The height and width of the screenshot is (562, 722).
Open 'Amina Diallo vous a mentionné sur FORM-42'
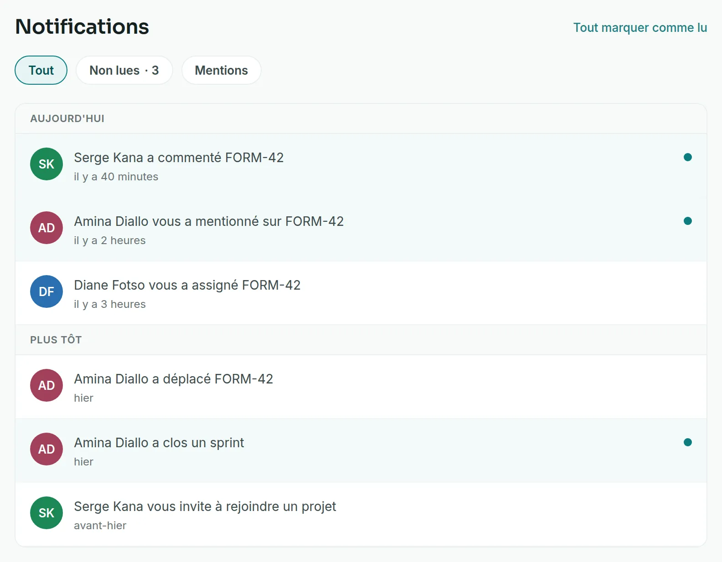pos(361,230)
